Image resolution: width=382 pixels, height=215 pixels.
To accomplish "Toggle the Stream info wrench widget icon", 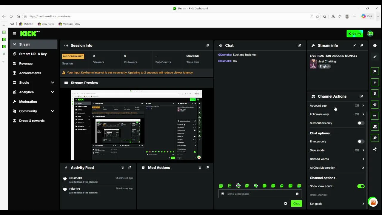I will (x=375, y=138).
